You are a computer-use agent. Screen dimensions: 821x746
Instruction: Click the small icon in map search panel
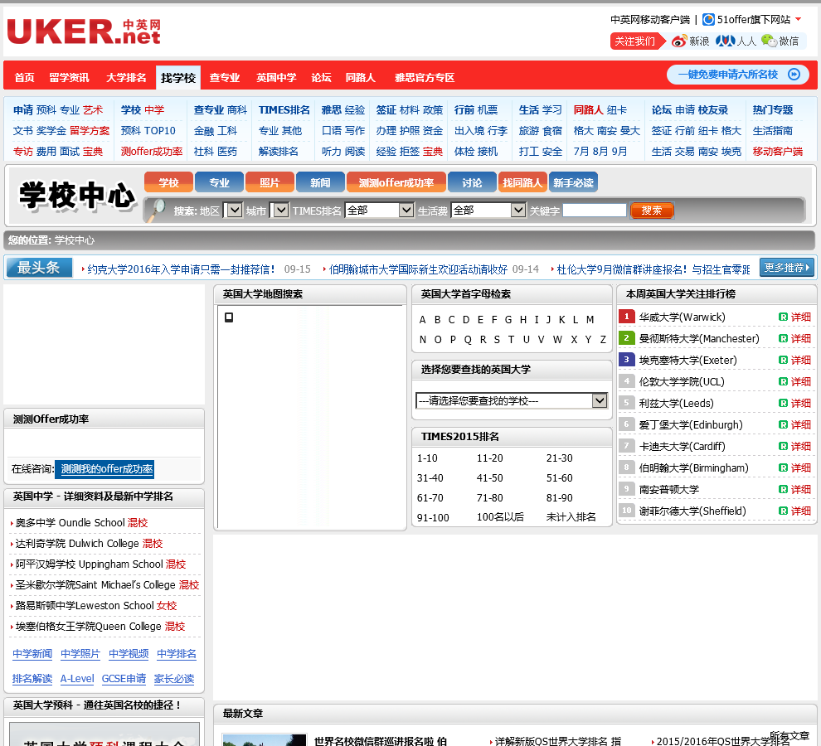click(x=229, y=317)
